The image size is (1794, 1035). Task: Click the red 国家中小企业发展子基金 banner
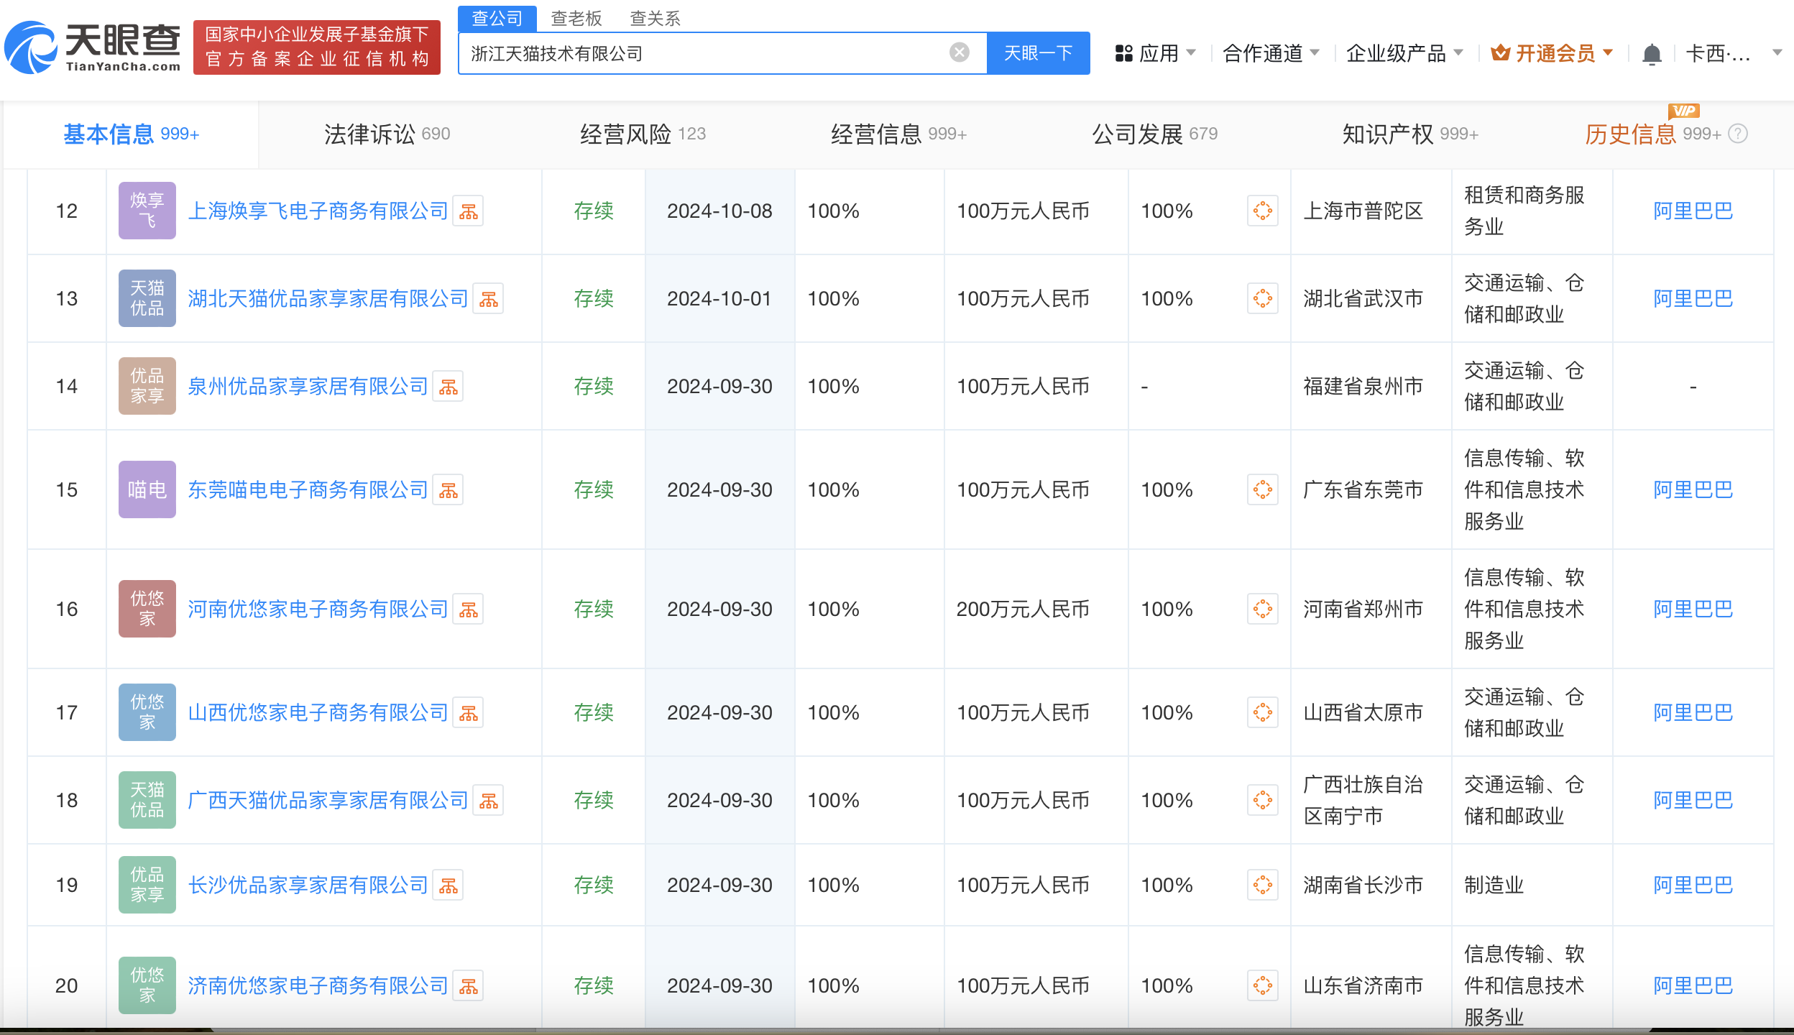click(317, 47)
